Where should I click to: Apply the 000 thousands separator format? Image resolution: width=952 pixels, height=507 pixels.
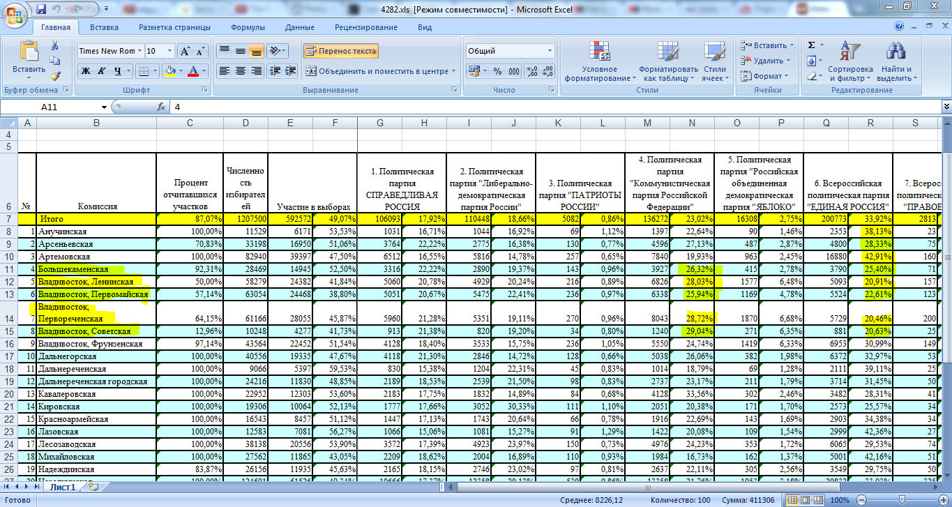[x=514, y=71]
